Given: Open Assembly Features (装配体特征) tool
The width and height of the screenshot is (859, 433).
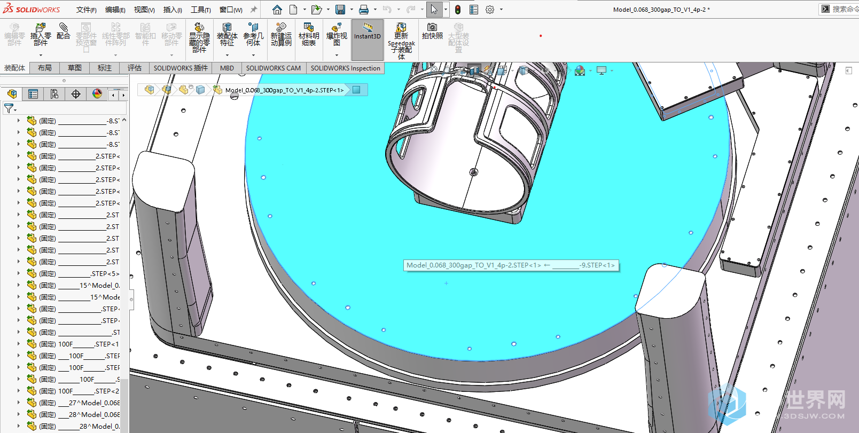Looking at the screenshot, I should [227, 35].
